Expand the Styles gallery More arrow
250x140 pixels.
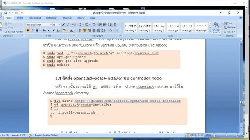[210, 31]
